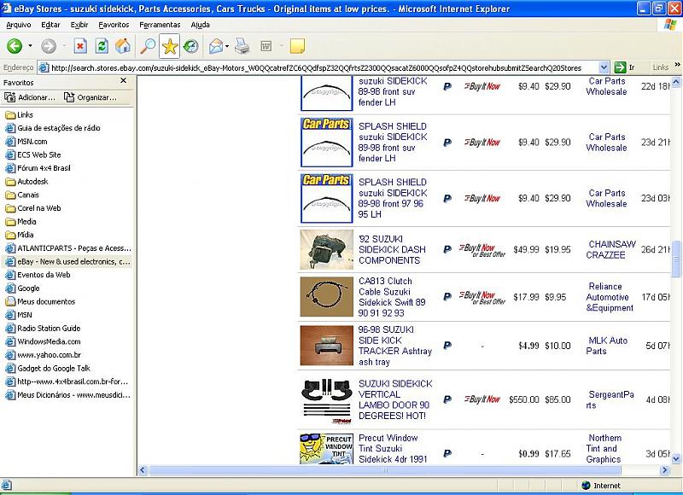
Task: Open the Gadget do Google Talk favorite
Action: coord(48,369)
